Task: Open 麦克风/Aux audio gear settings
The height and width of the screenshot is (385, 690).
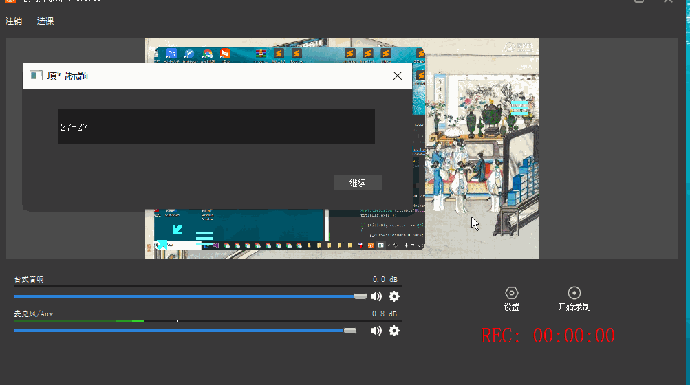Action: pyautogui.click(x=394, y=331)
